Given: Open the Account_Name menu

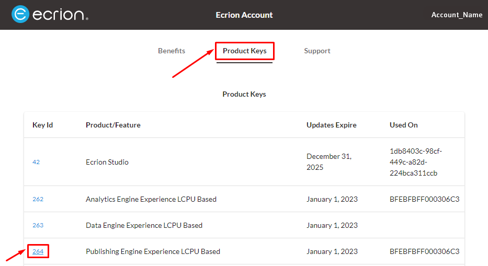Looking at the screenshot, I should click(x=457, y=15).
